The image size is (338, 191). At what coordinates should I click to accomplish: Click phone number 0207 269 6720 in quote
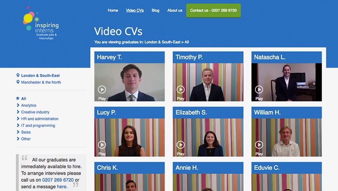(x=58, y=180)
